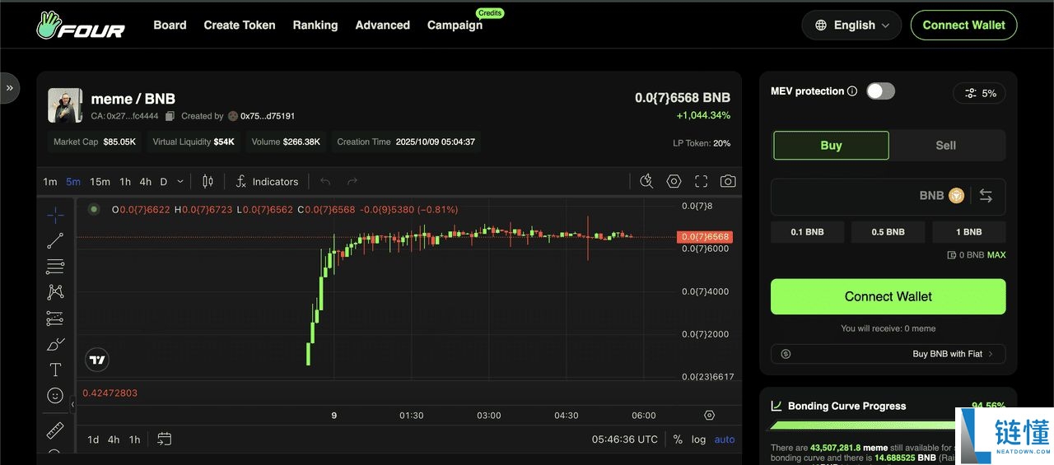
Task: Open the Advanced menu
Action: [383, 25]
